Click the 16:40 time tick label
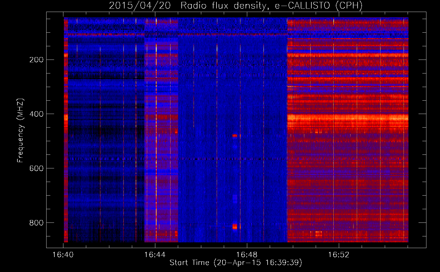This screenshot has width=440, height=272. 63,255
